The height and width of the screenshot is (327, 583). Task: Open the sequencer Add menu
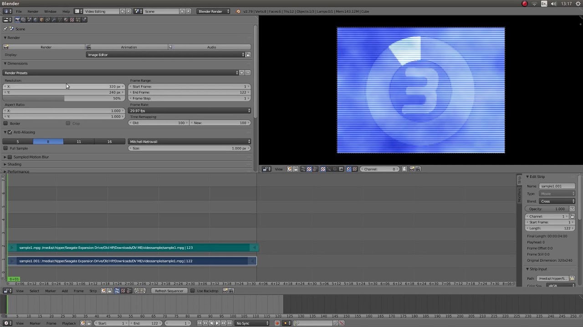pos(65,291)
